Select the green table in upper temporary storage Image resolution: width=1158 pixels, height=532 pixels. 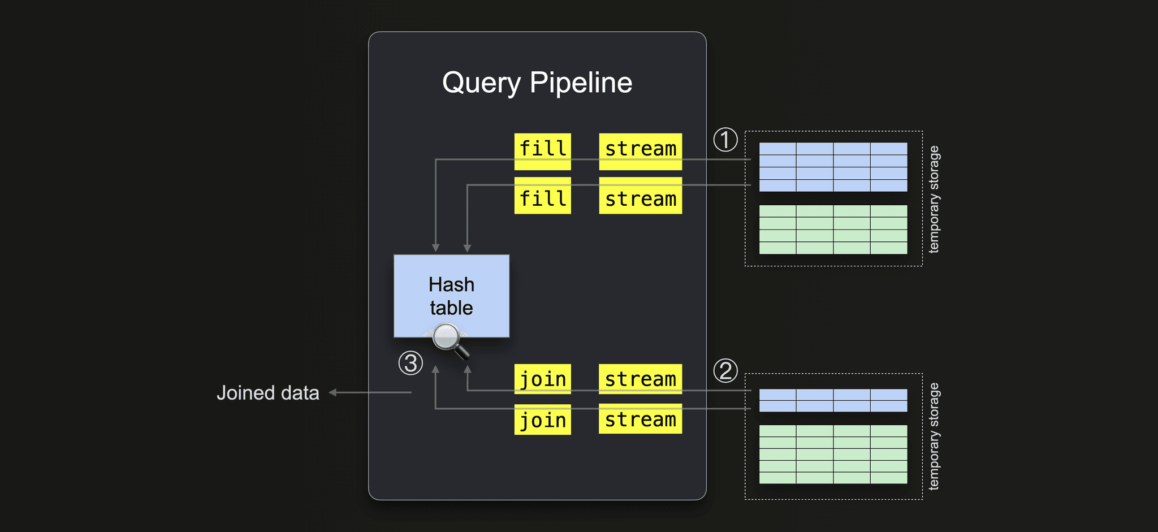point(833,230)
